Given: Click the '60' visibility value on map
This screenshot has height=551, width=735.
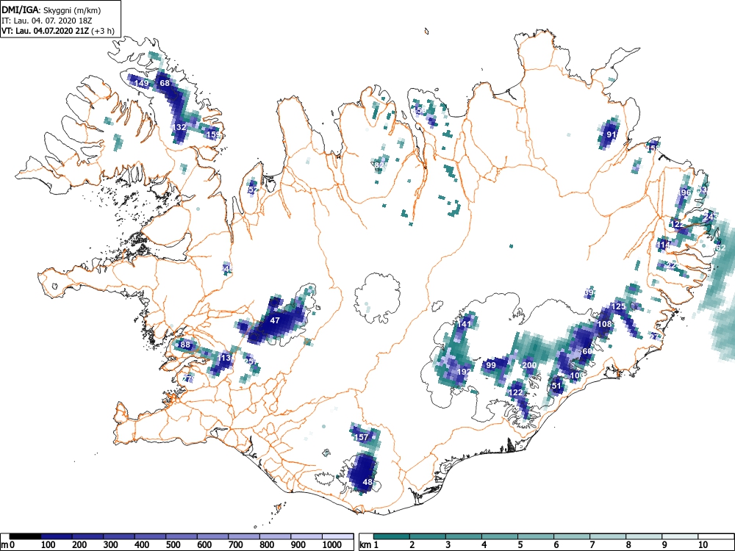Looking at the screenshot, I should (x=587, y=351).
